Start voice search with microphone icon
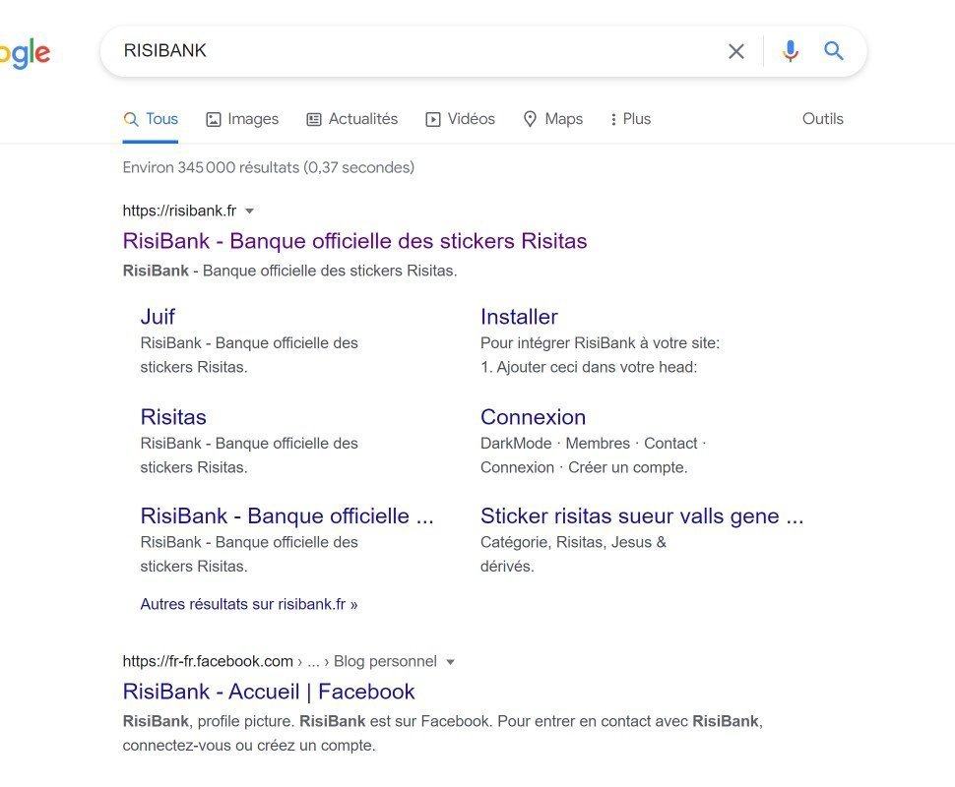The height and width of the screenshot is (787, 955). click(x=790, y=51)
